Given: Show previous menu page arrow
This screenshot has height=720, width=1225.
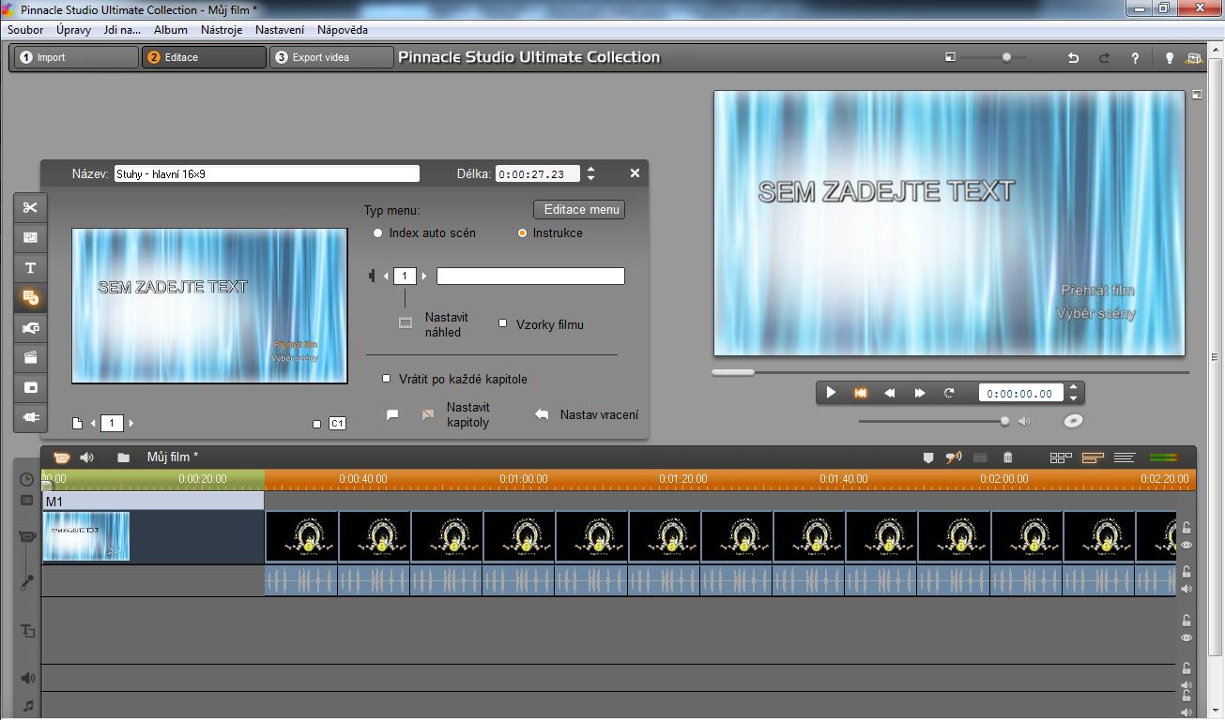Looking at the screenshot, I should (x=93, y=423).
